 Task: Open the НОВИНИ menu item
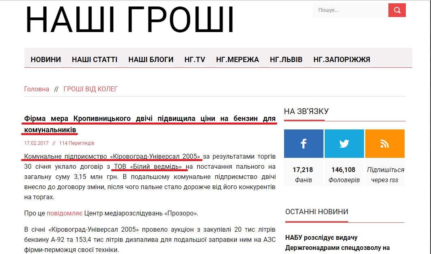coord(45,59)
